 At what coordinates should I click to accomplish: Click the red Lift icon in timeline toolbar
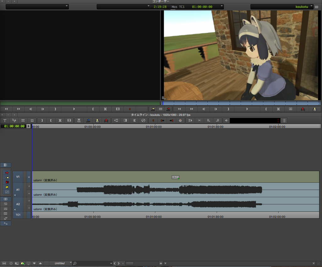coord(106,120)
